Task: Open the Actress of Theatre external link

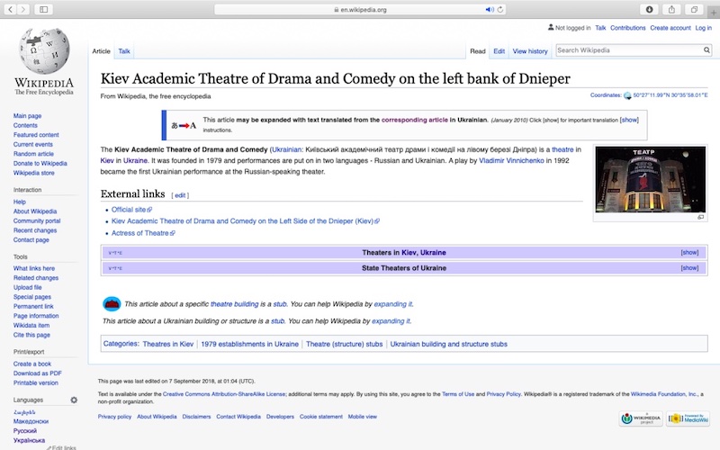Action: [143, 233]
